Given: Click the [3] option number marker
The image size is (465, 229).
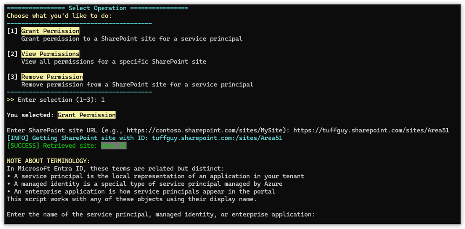Looking at the screenshot, I should [x=12, y=77].
